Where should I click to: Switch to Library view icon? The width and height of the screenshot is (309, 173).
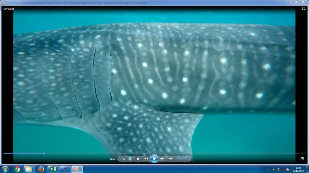(x=304, y=9)
